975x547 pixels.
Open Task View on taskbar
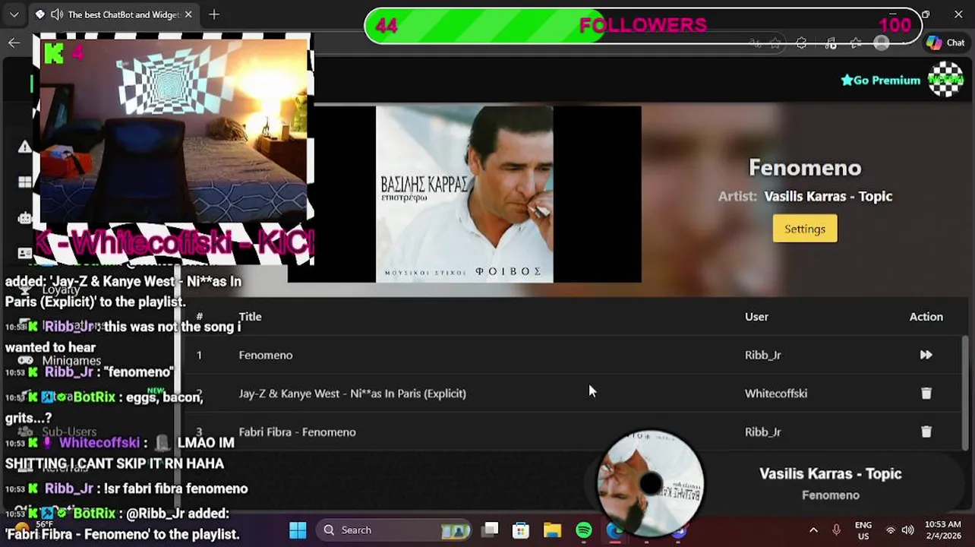[491, 530]
